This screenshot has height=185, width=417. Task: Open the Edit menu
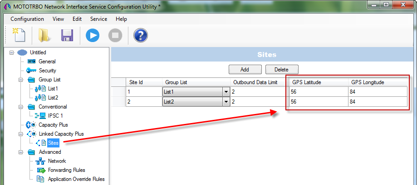(x=77, y=19)
